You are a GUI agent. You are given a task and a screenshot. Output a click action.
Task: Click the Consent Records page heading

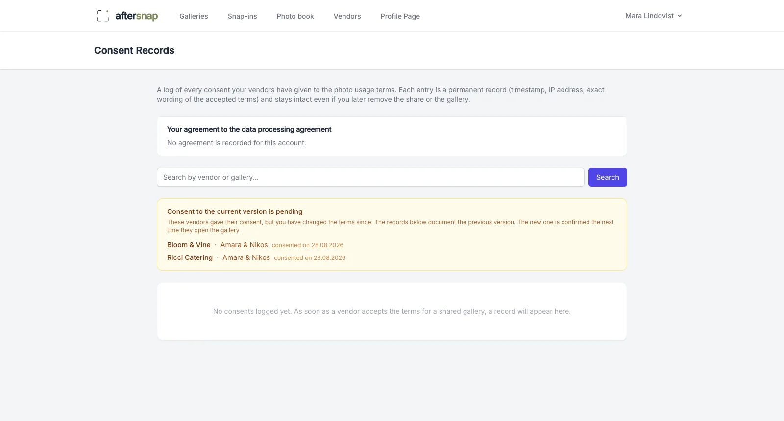134,50
